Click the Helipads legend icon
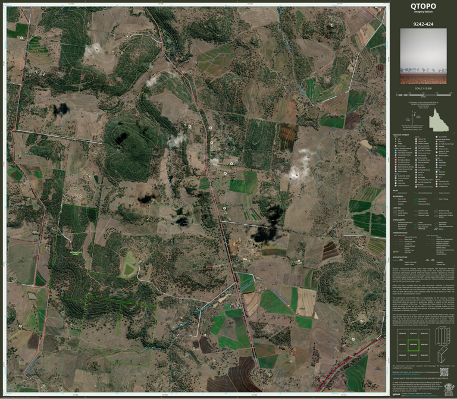Viewport: 457px width, 399px height. (437, 146)
